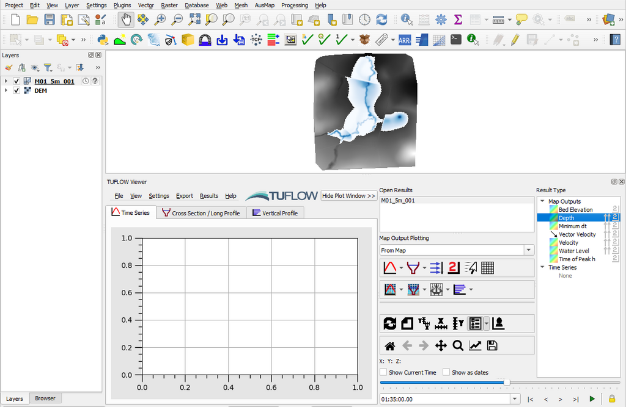Switch to Cross Section / Long Profile tab

coord(201,213)
